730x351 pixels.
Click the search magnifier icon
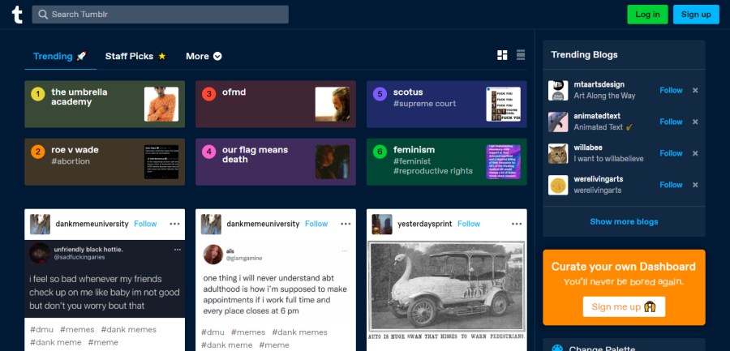[43, 15]
